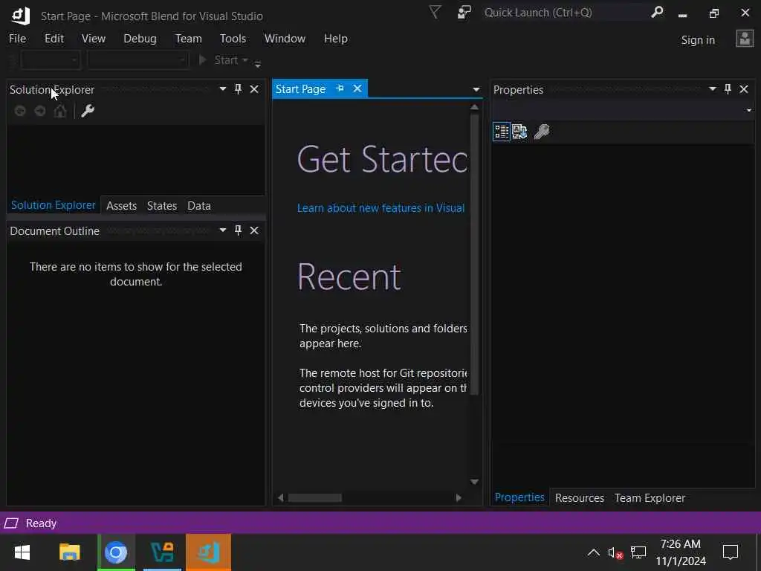Screen dimensions: 761x571
Task: Open Document Outline window position dropdown
Action: point(223,230)
